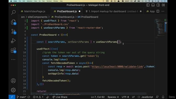Place cursor on fetchDecodedToken(); call
176x99 pixels.
[56, 81]
